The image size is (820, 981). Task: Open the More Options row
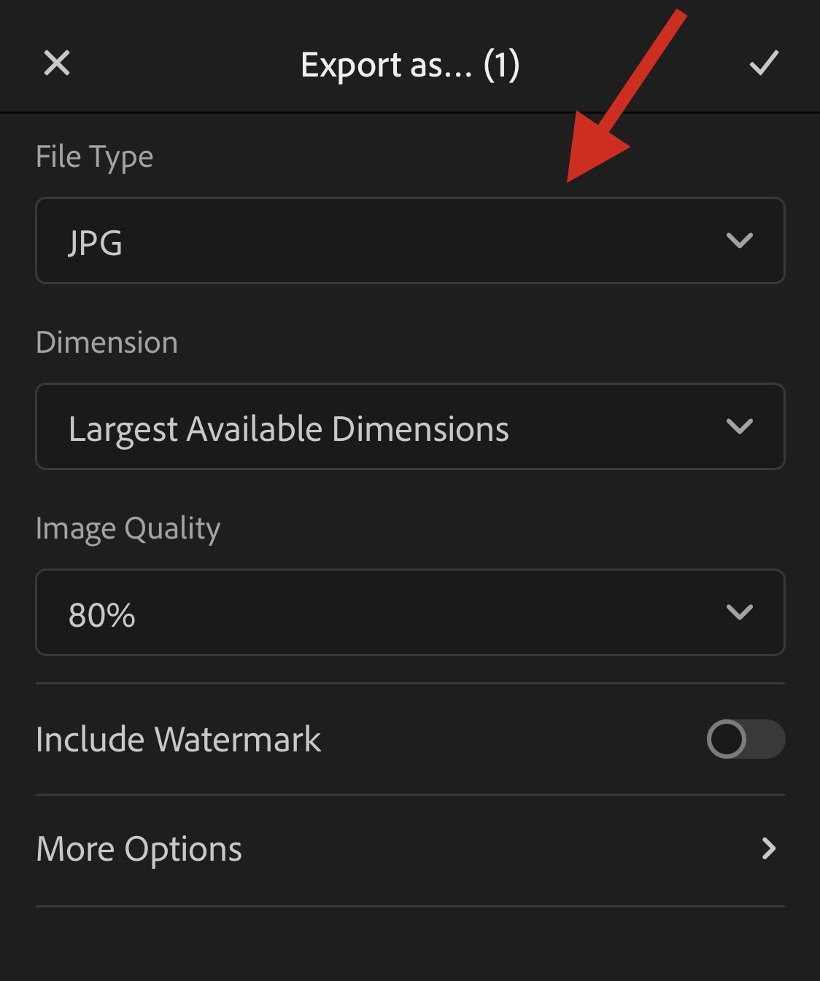(409, 849)
